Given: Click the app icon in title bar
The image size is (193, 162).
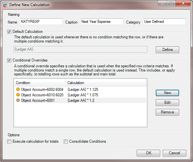Looking at the screenshot, I should 5,5.
